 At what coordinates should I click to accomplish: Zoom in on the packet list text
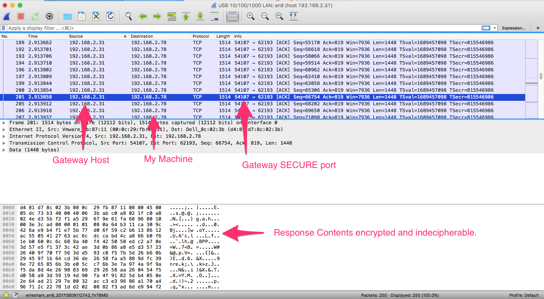coord(250,16)
